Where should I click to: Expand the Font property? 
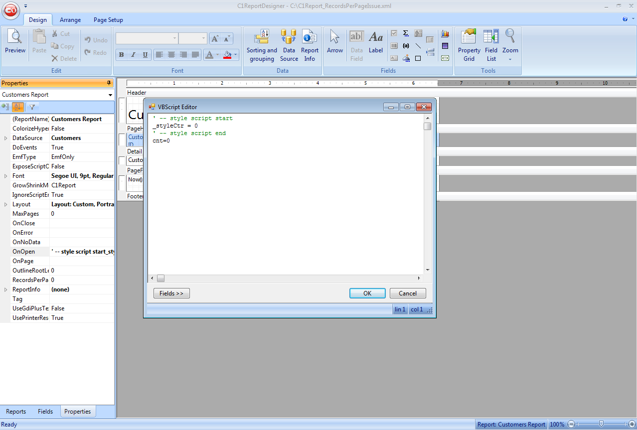click(5, 176)
